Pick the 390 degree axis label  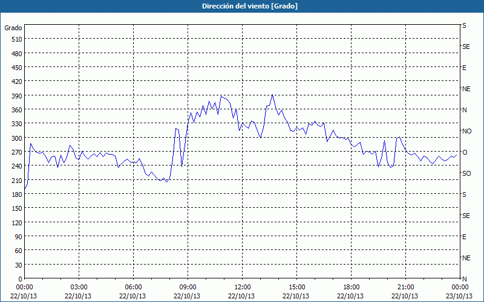point(17,96)
